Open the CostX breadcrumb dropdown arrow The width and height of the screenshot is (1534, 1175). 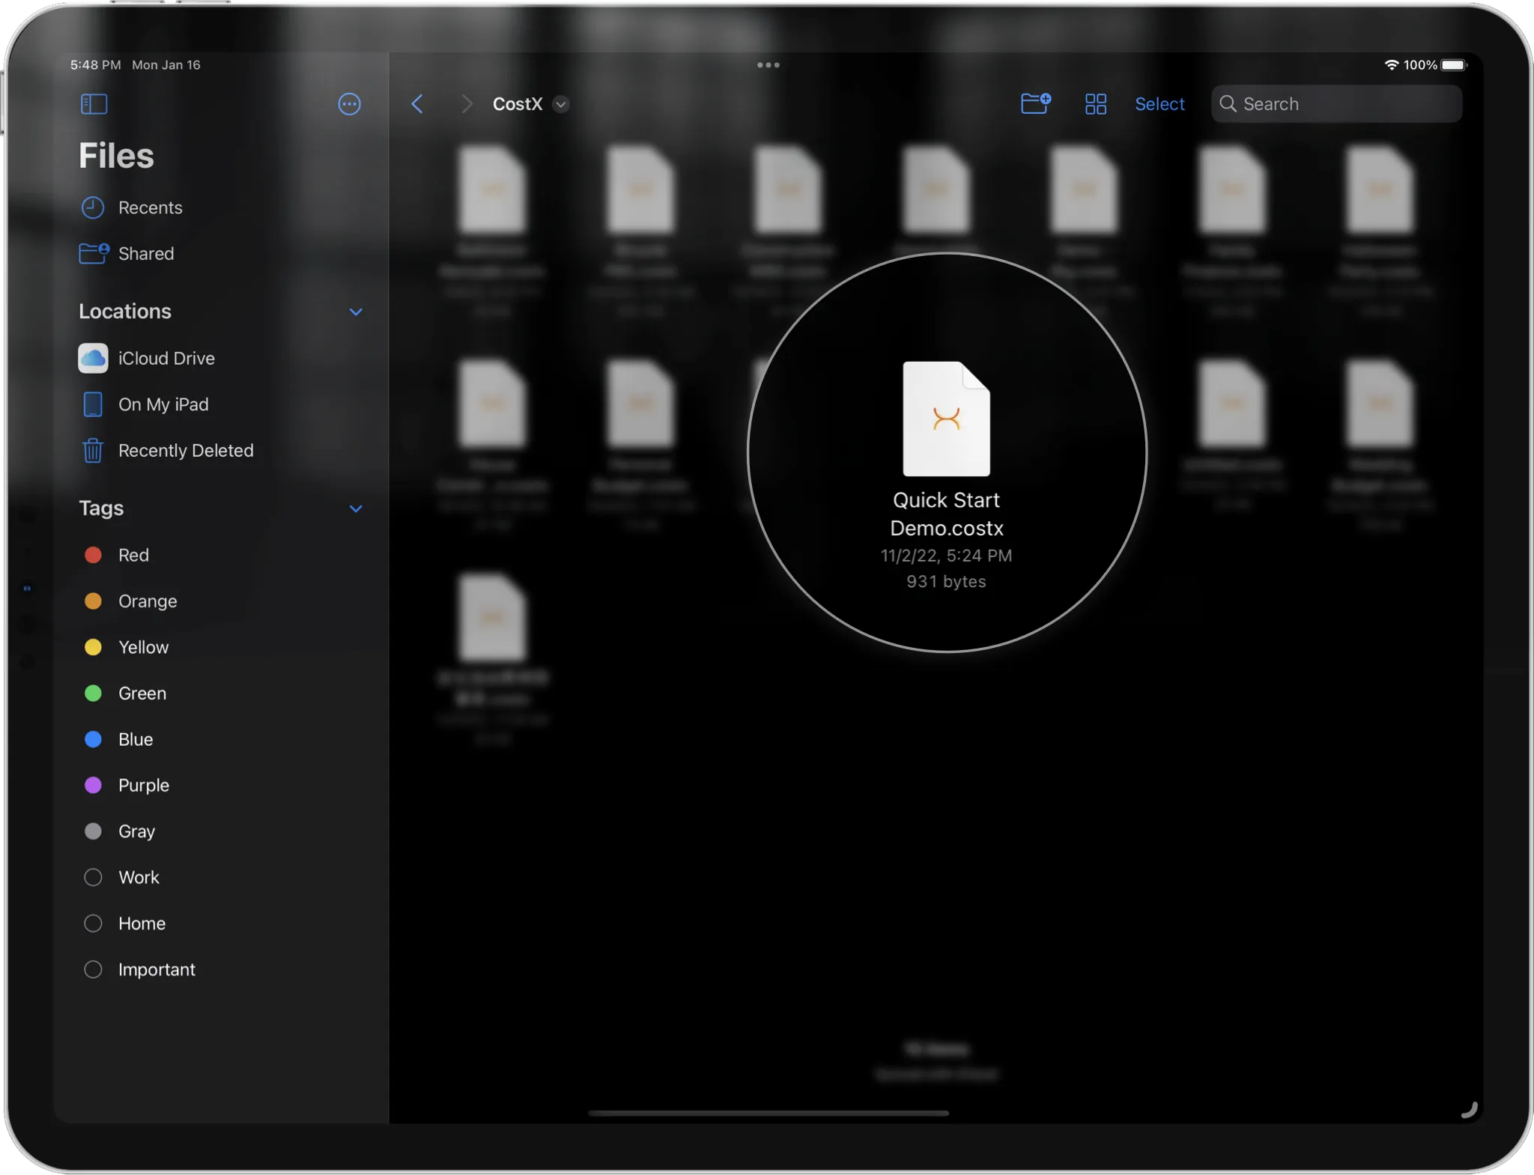pyautogui.click(x=560, y=104)
